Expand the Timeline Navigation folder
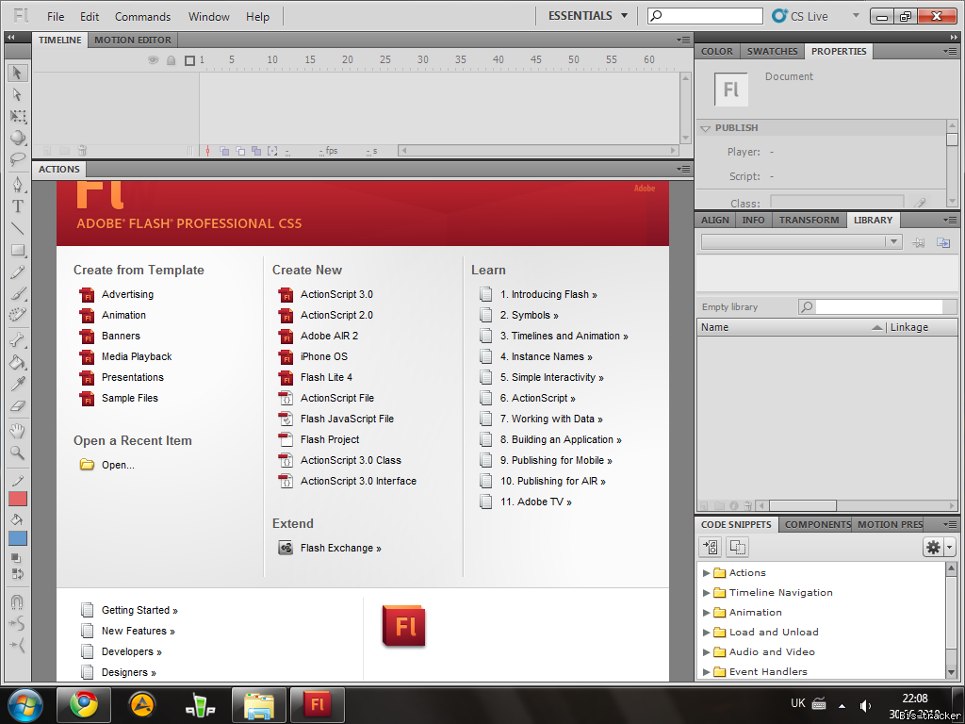Screen dimensions: 965x724 707,592
